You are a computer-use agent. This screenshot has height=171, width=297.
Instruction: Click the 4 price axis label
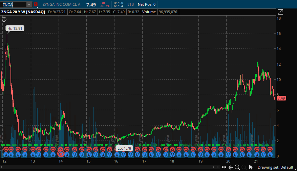[x=278, y=126]
